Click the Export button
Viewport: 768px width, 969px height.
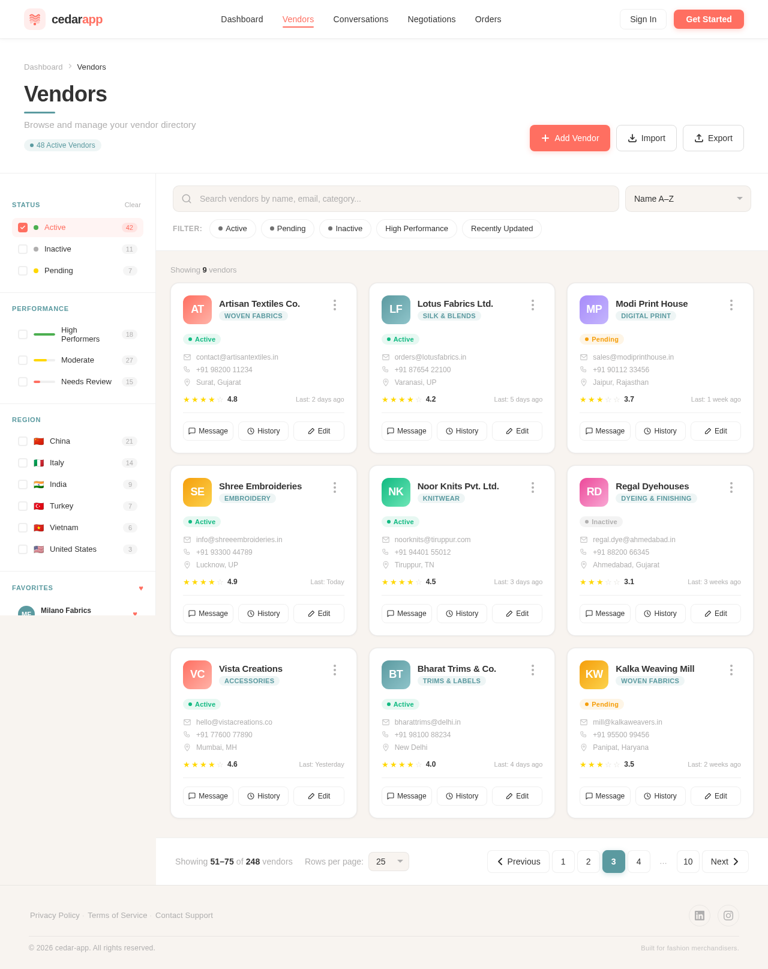pyautogui.click(x=713, y=138)
